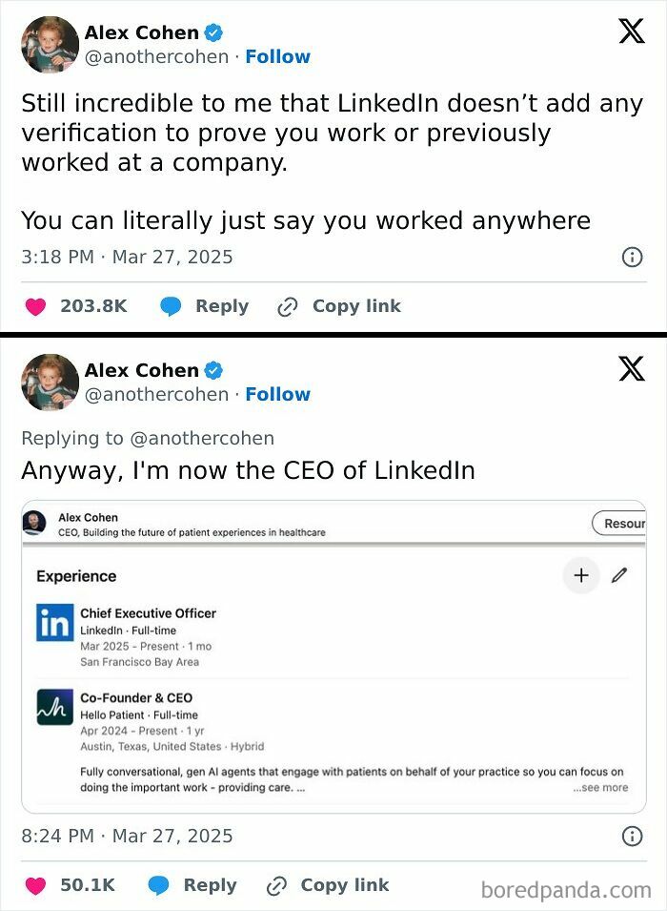The image size is (667, 911).
Task: Click the X logo on first tweet
Action: coord(631,31)
